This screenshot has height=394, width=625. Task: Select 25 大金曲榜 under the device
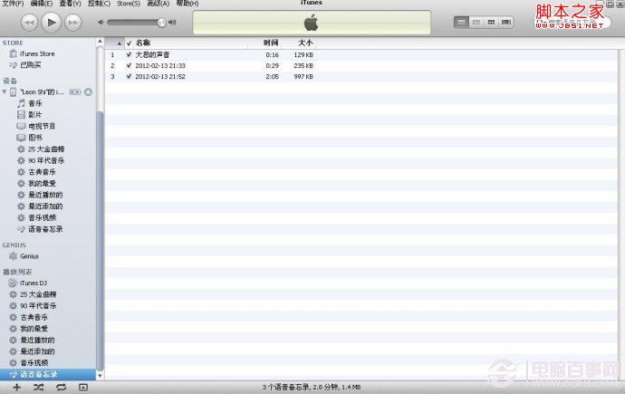click(x=46, y=149)
